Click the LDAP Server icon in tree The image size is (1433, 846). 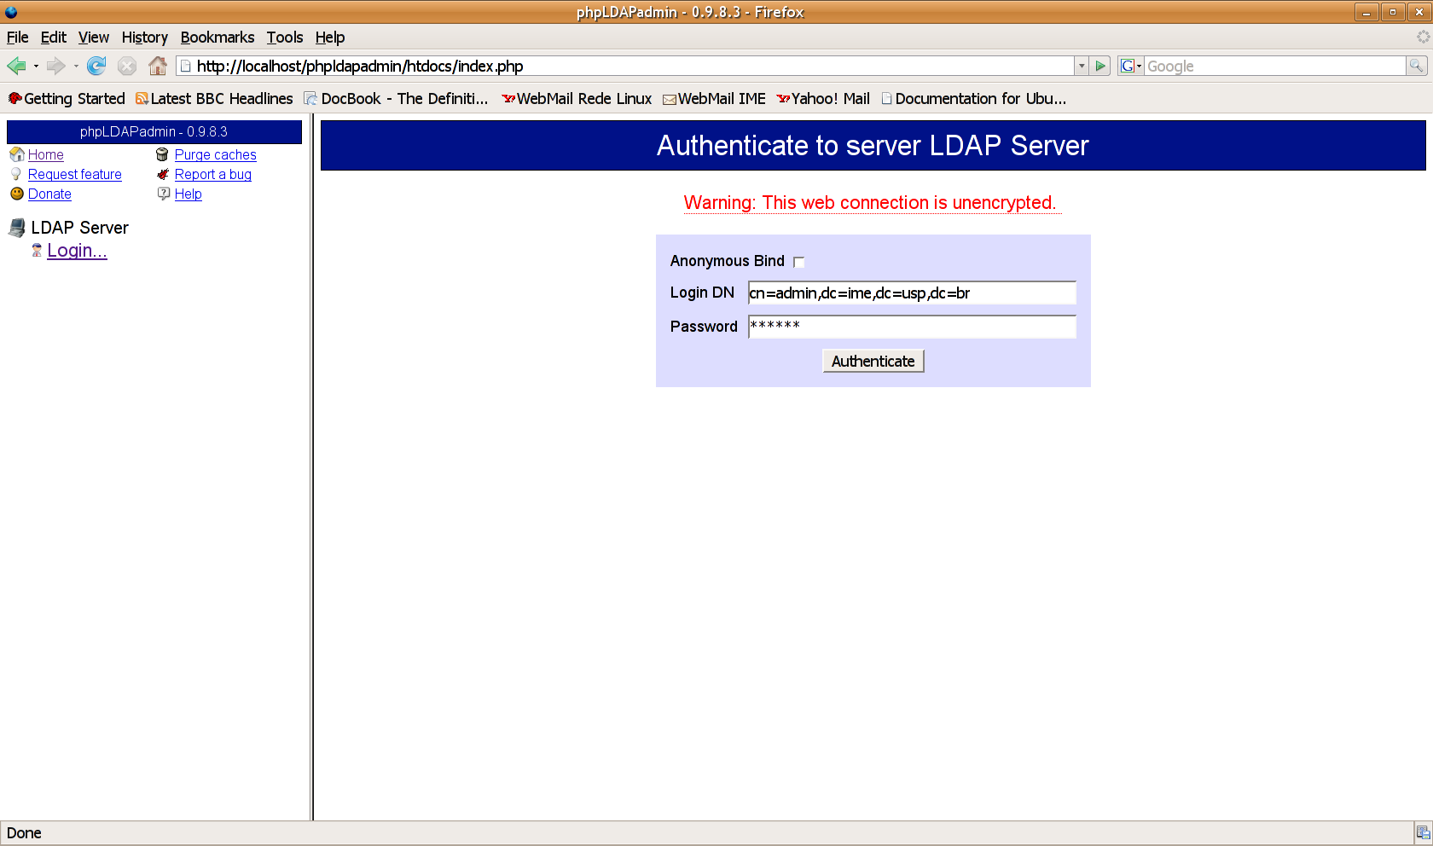[x=17, y=228]
